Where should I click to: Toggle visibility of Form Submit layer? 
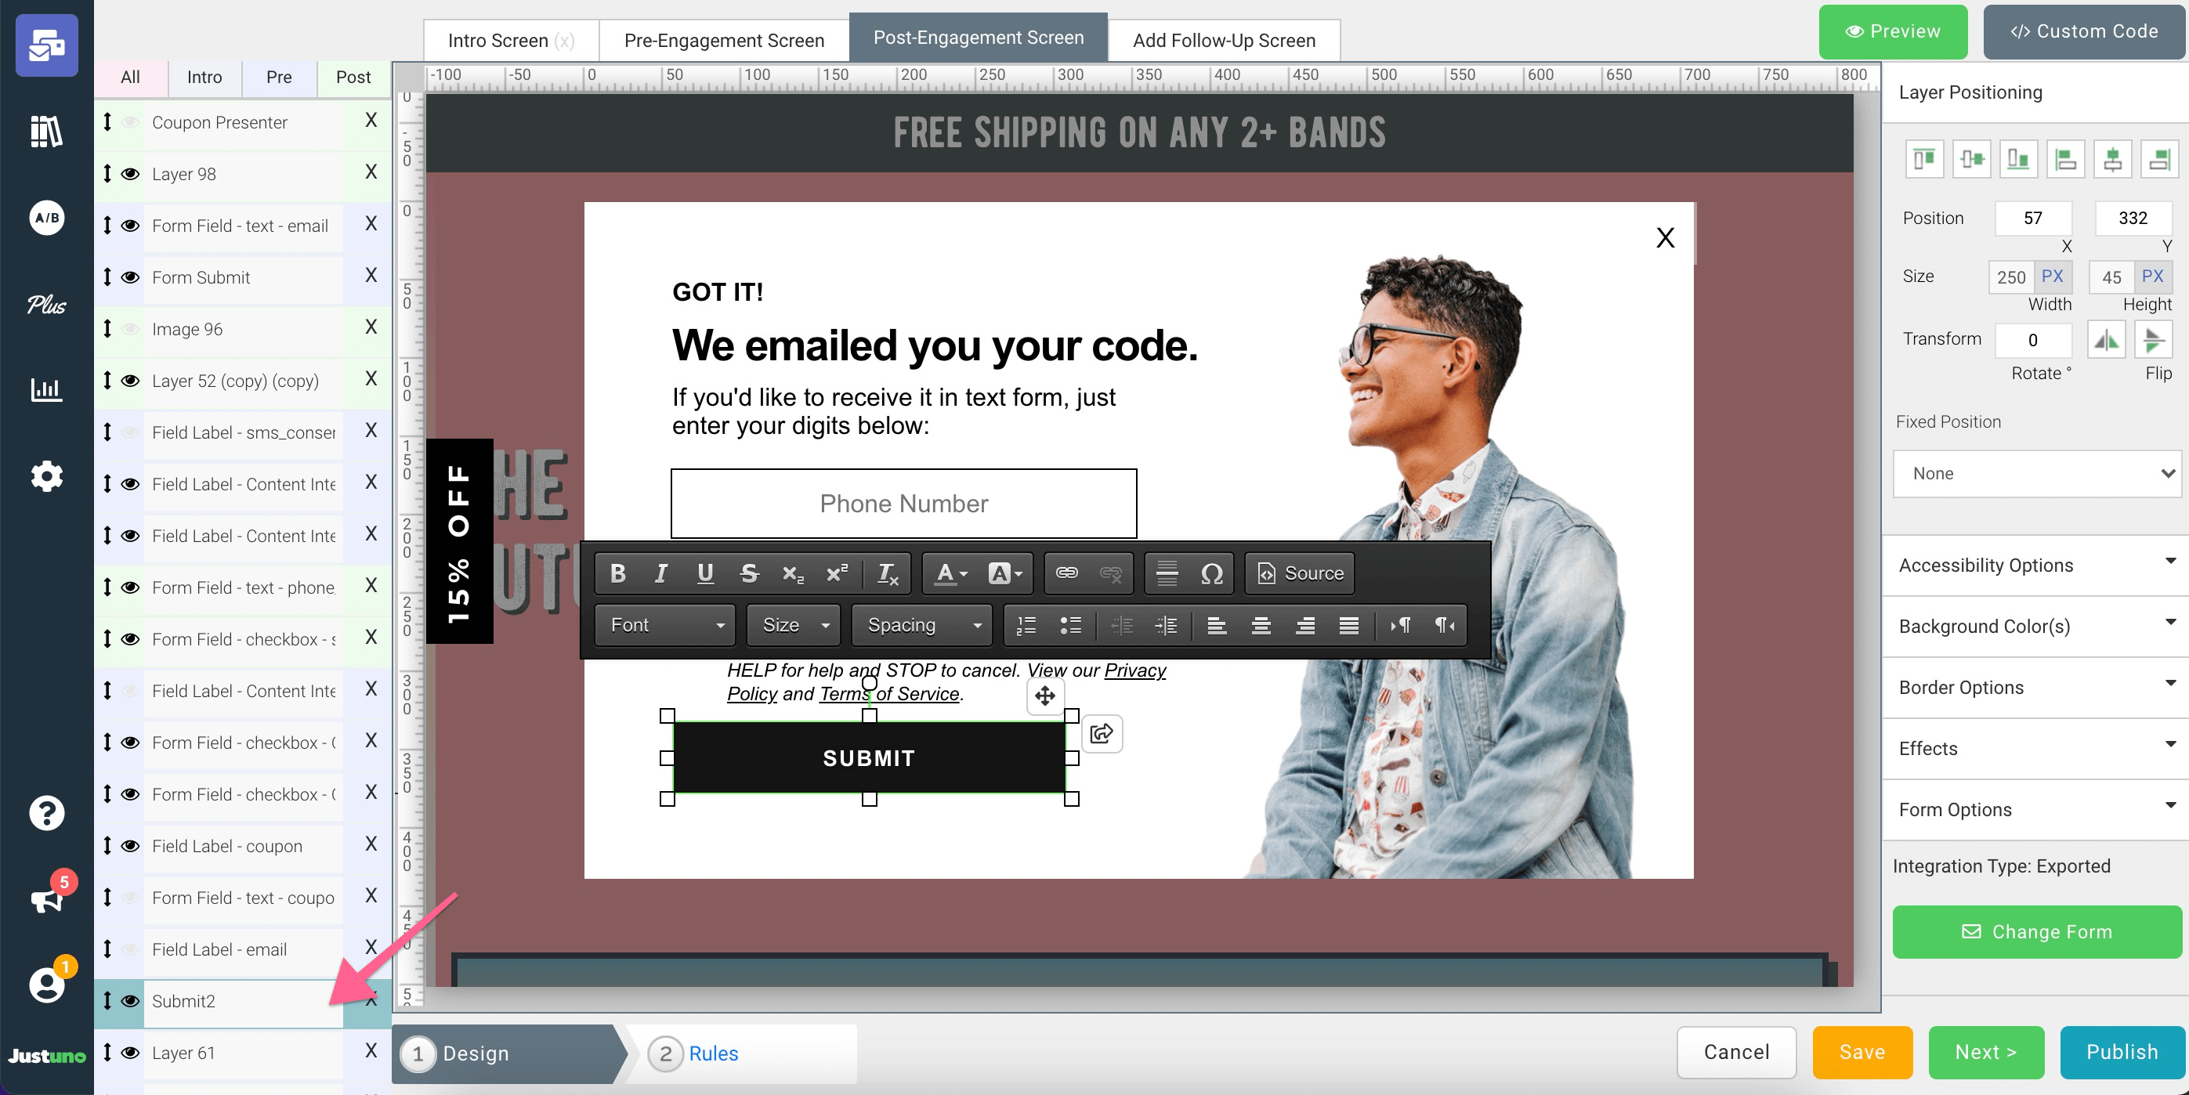pyautogui.click(x=132, y=276)
